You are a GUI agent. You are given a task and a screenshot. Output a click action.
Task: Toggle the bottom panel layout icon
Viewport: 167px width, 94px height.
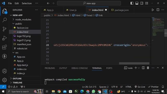(137, 3)
